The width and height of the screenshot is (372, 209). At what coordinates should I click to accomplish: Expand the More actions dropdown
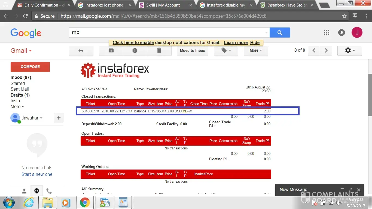pyautogui.click(x=256, y=51)
